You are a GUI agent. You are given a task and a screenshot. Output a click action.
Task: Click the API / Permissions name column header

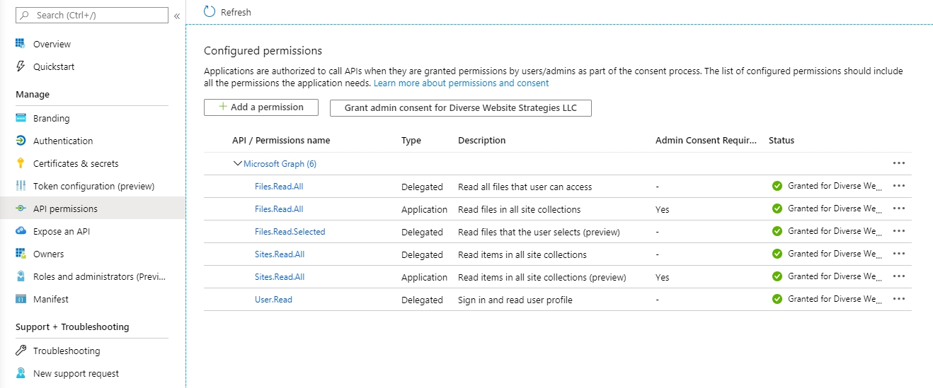click(281, 140)
